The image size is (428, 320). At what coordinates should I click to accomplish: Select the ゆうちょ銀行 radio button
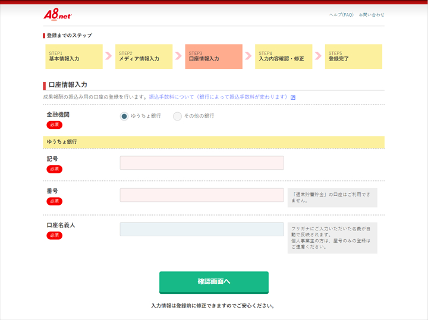(x=124, y=116)
